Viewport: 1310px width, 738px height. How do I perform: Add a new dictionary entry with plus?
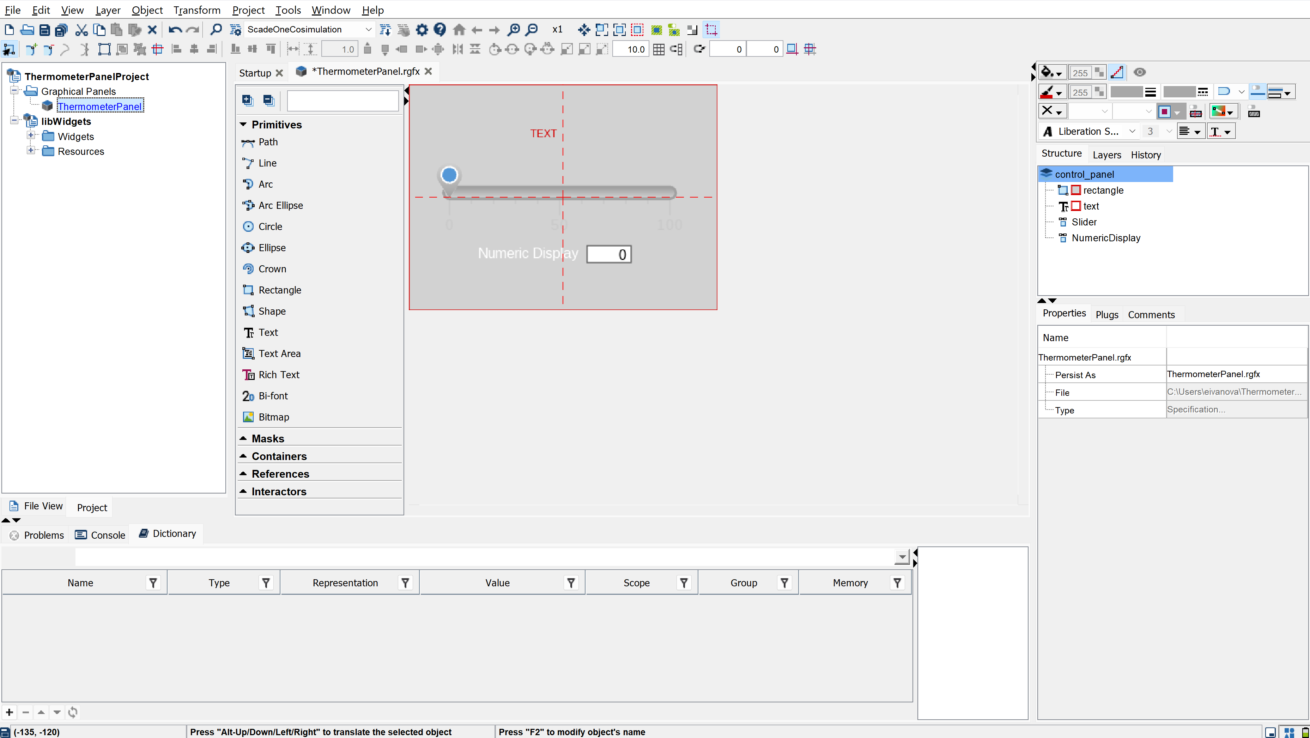click(9, 712)
